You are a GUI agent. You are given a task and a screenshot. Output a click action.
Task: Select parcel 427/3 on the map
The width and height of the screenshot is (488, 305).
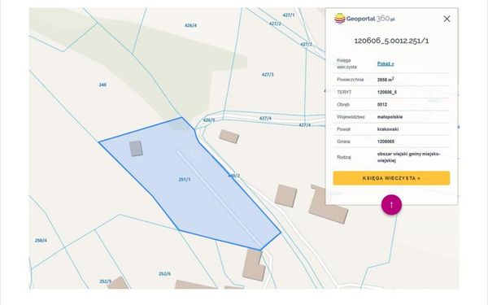point(268,75)
